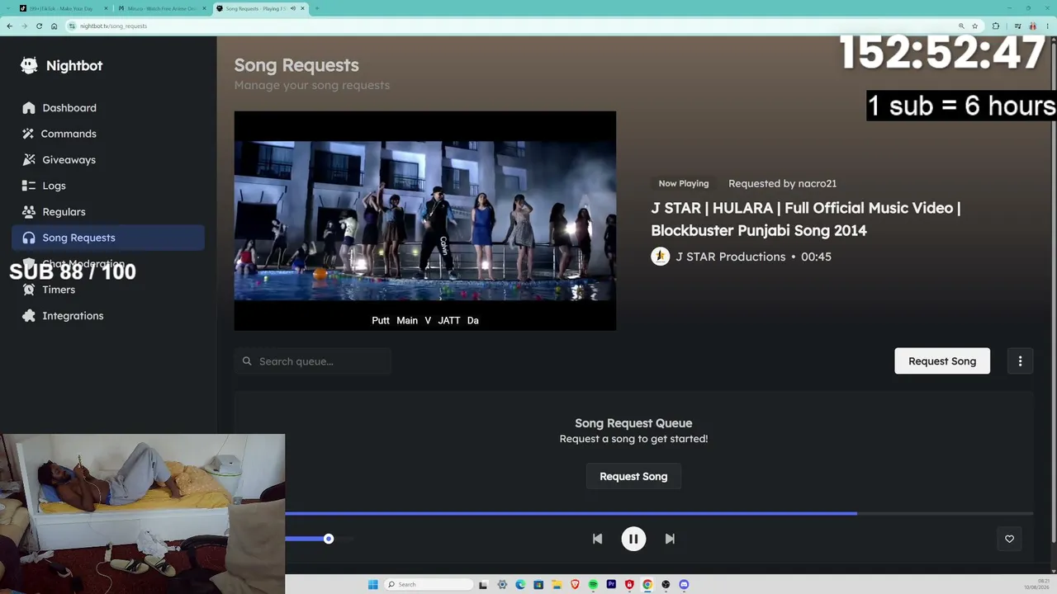1057x594 pixels.
Task: Close the Miruro browser tab
Action: point(204,8)
